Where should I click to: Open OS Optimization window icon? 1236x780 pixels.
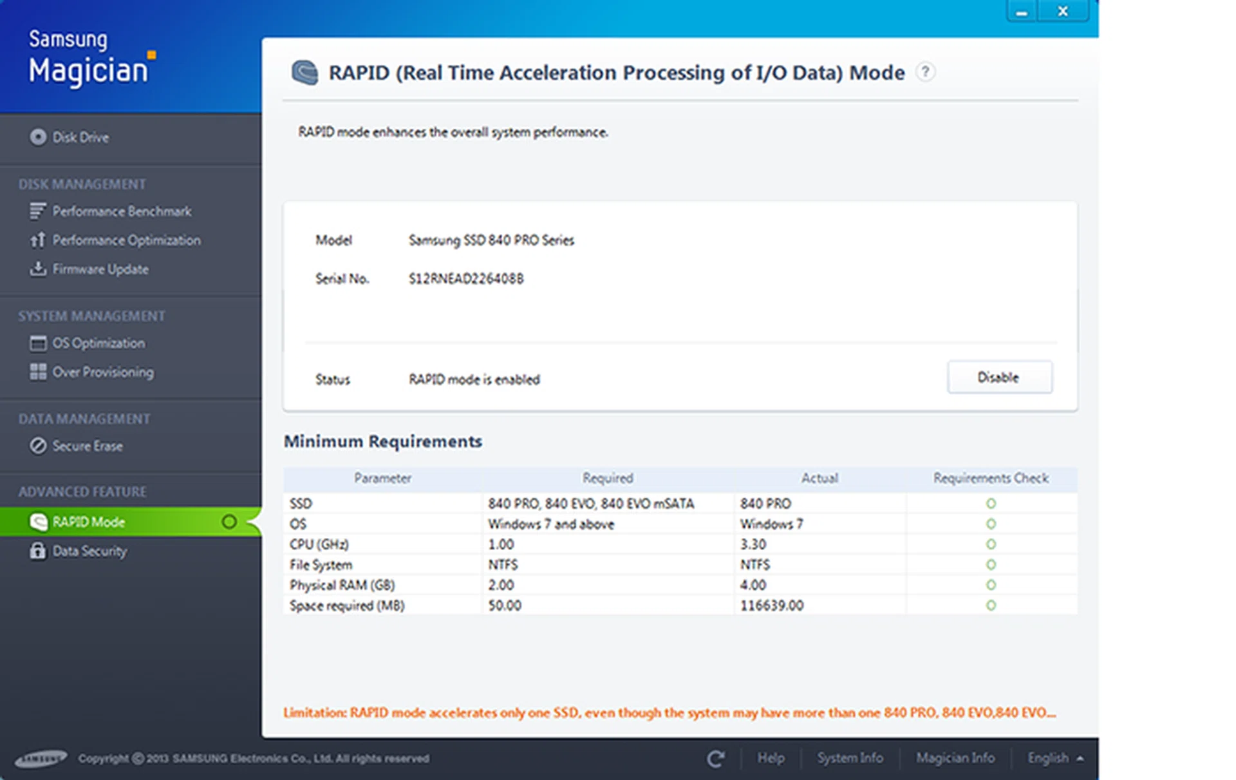(38, 343)
